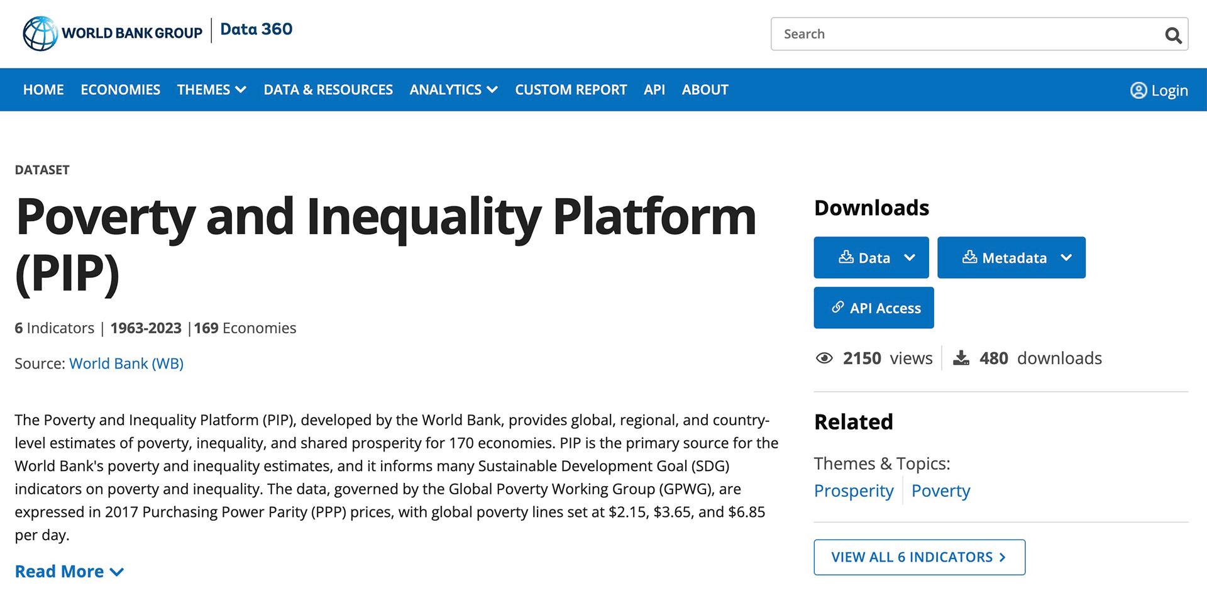The height and width of the screenshot is (610, 1207).
Task: Click the API Access button
Action: point(874,308)
